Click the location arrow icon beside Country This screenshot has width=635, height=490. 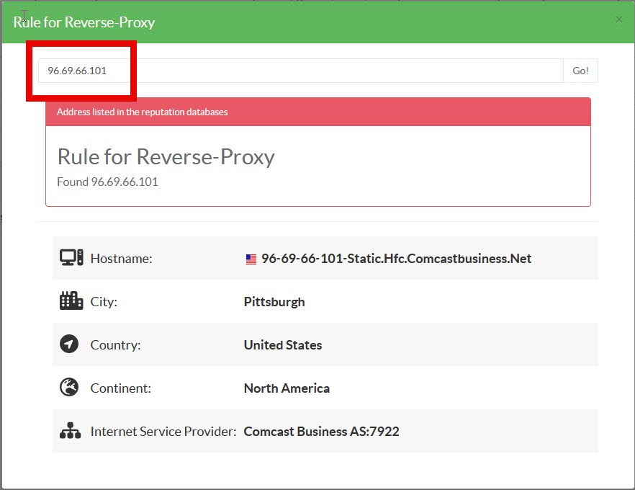click(x=69, y=344)
